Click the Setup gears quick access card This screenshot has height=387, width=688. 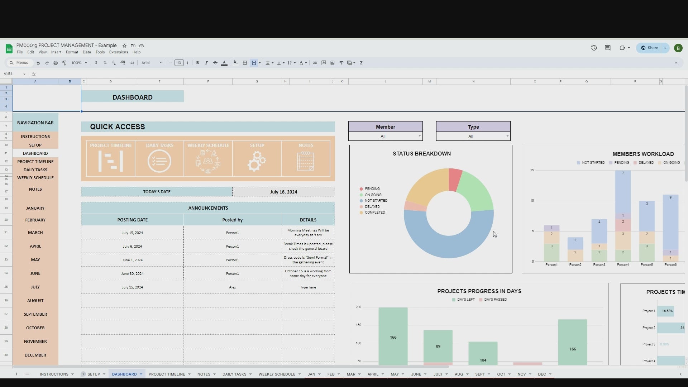tap(257, 159)
